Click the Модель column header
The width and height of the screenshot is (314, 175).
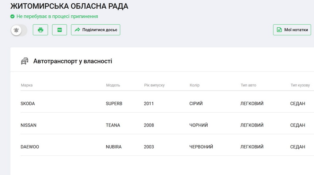tap(113, 85)
